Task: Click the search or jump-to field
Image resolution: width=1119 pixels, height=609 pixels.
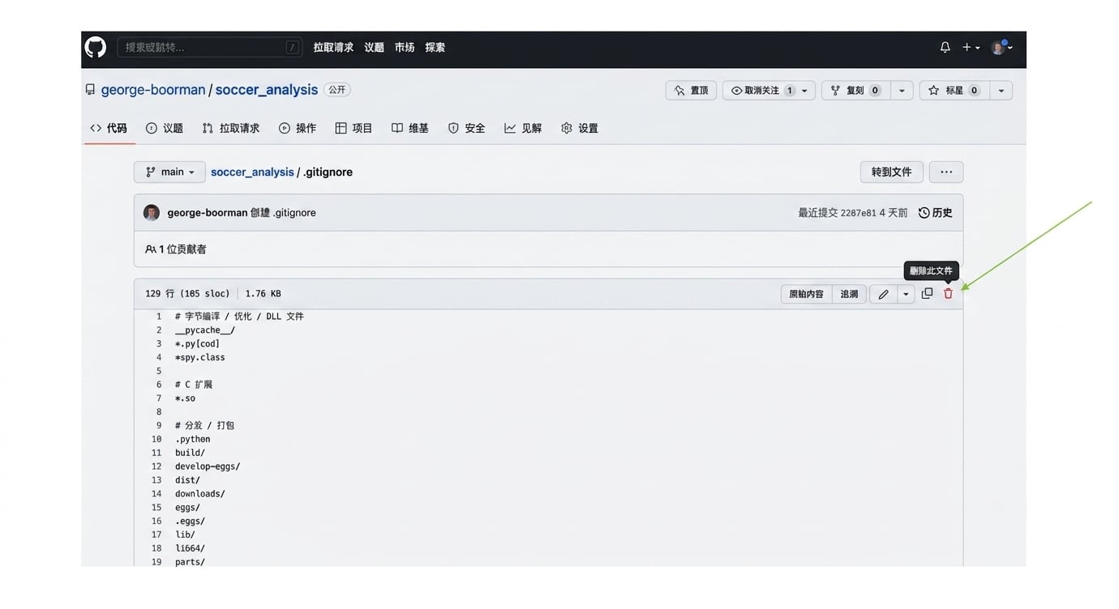Action: [x=210, y=48]
